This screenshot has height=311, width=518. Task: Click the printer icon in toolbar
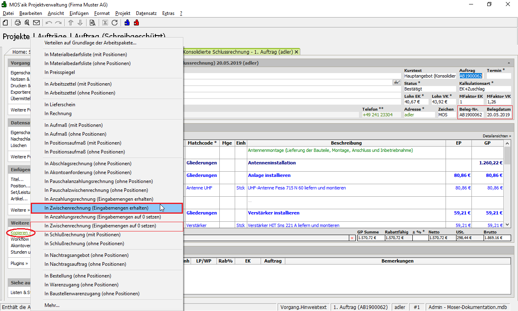(18, 23)
